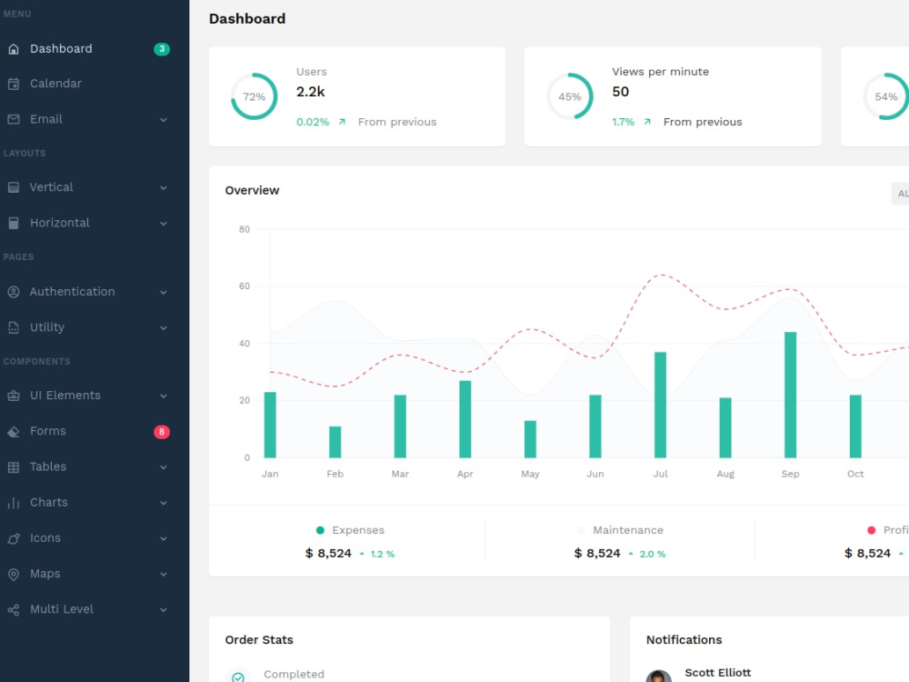
Task: Click the Tables grid icon
Action: click(x=14, y=467)
